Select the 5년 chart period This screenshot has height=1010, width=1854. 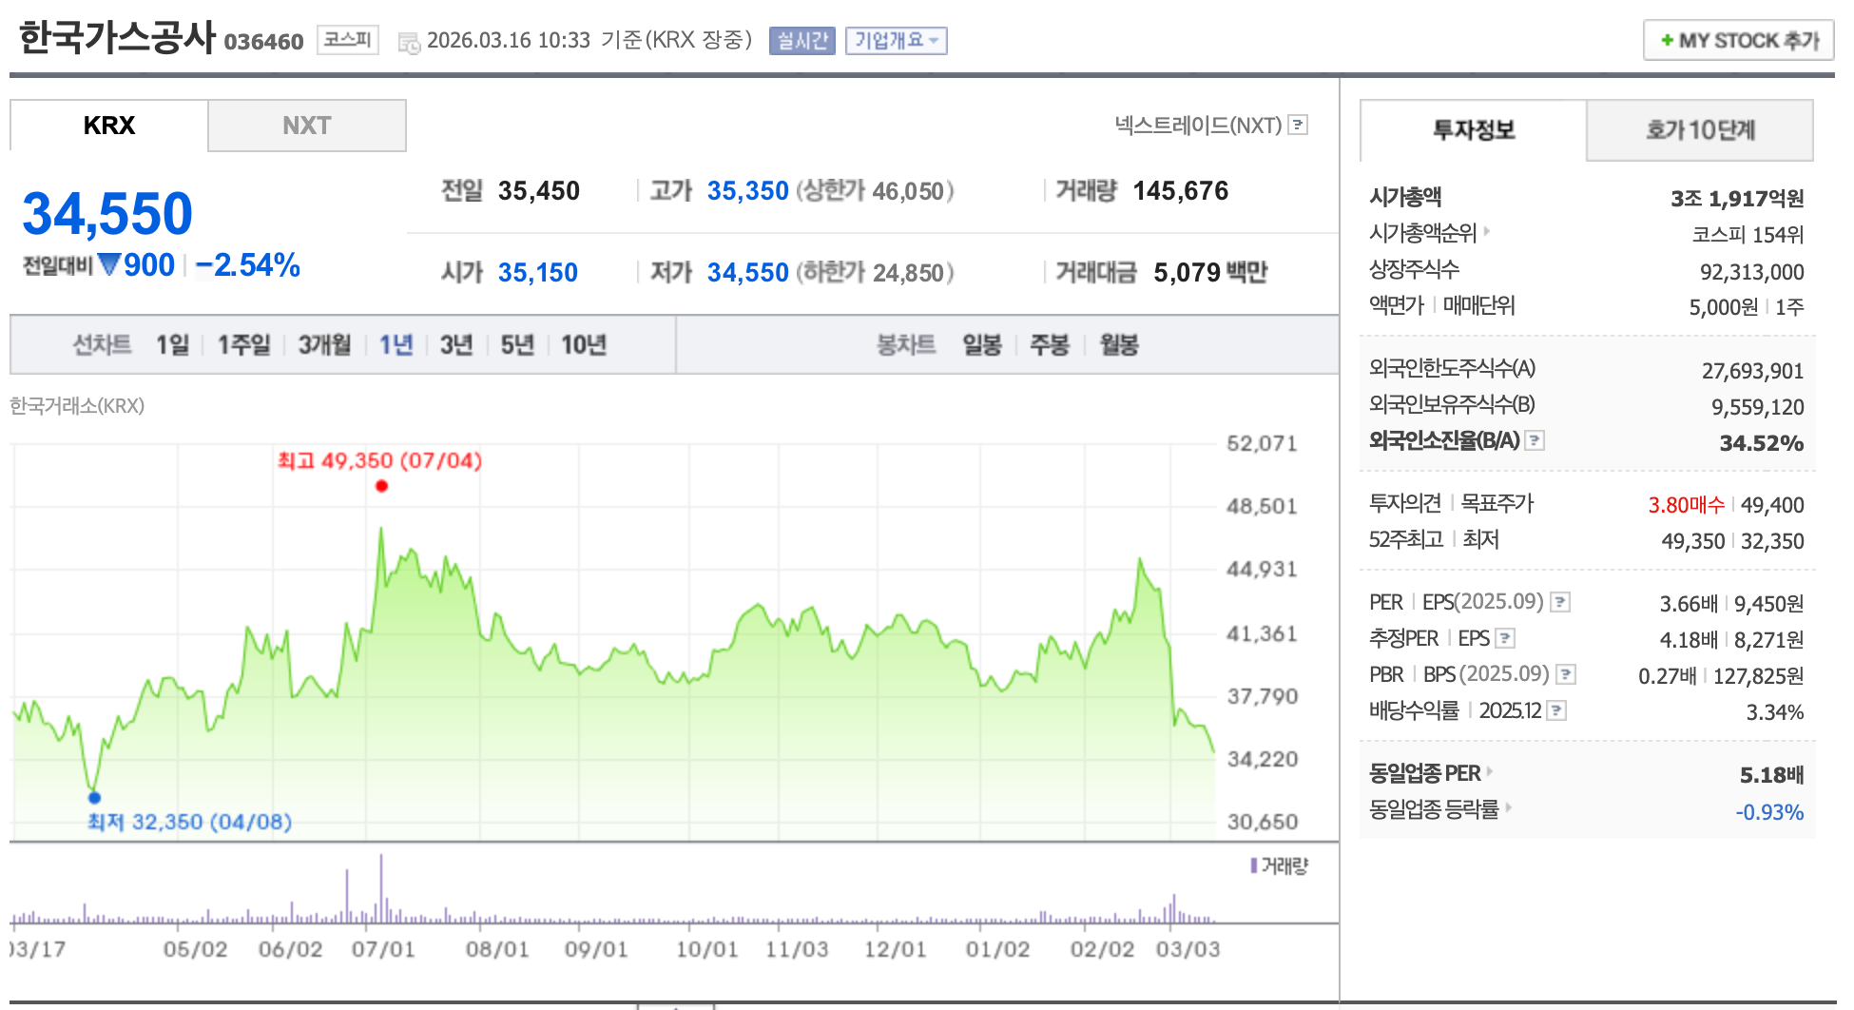pos(518,344)
